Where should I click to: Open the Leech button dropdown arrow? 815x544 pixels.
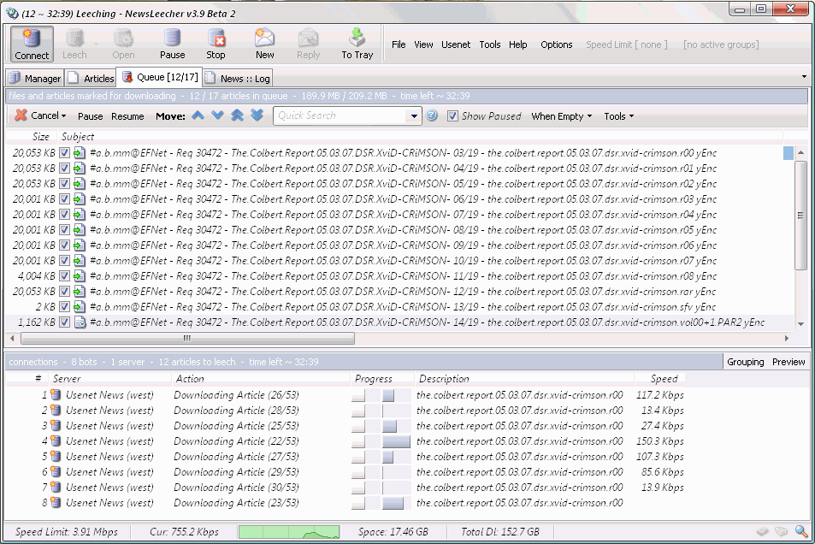tap(96, 44)
